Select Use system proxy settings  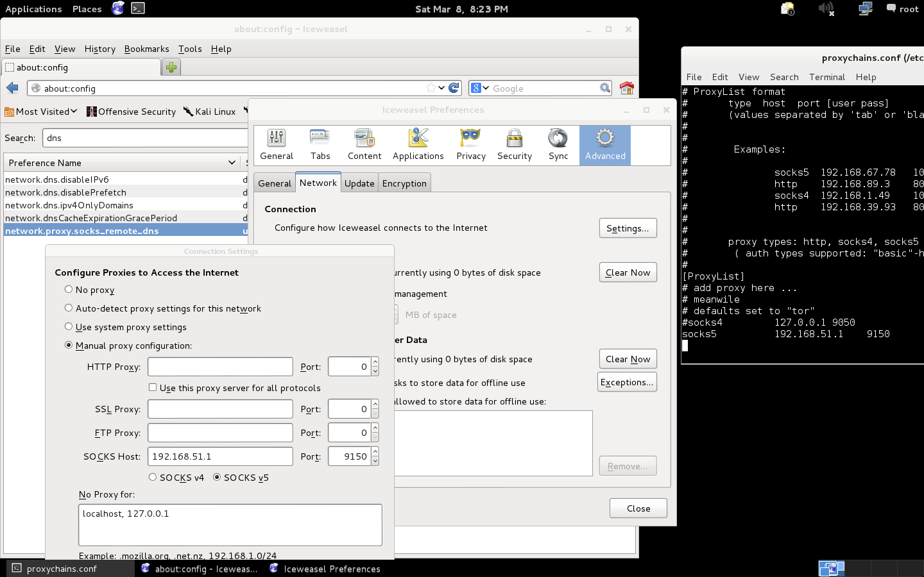point(69,326)
